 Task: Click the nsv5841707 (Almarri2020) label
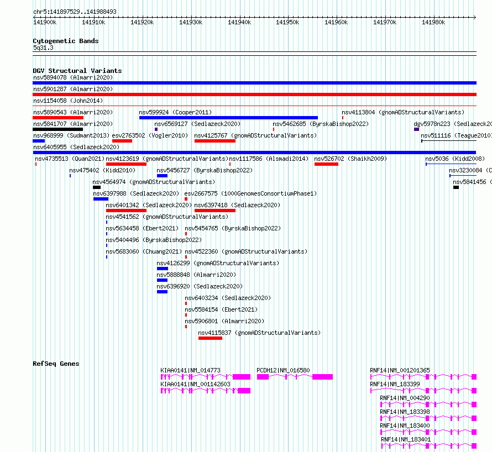(73, 124)
